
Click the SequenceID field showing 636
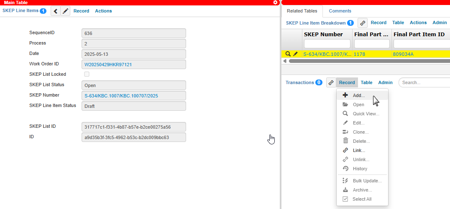tap(134, 33)
